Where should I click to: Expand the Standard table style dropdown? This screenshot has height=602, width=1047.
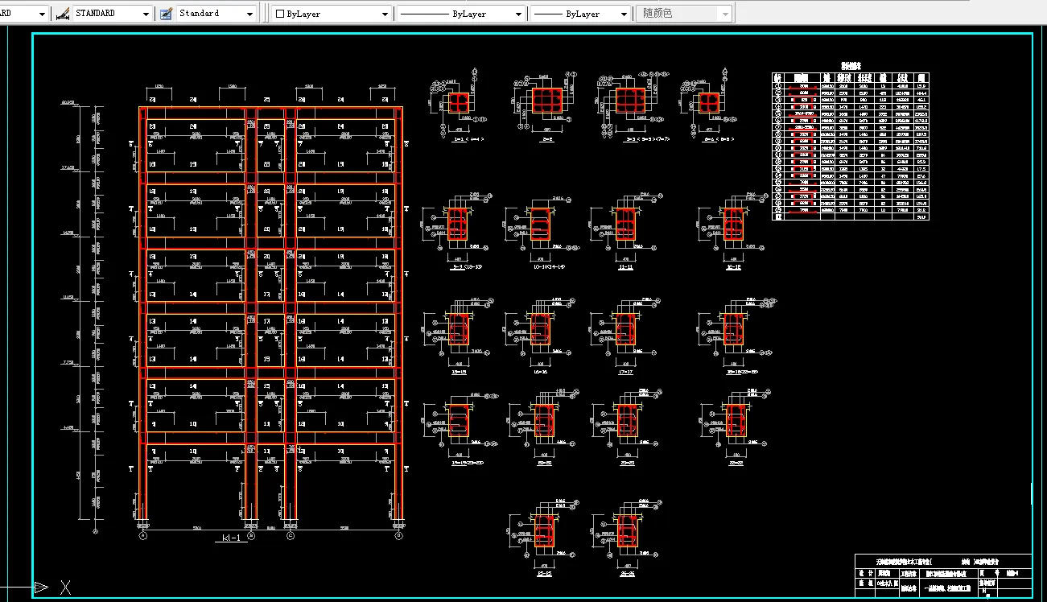(249, 14)
